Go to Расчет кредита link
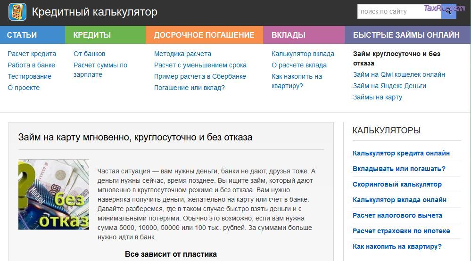Viewport: 471px width, 261px height. coord(32,54)
